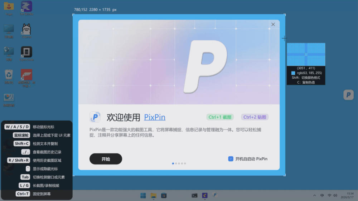Open the Wi-Fi network tray icon
This screenshot has width=358, height=201.
329,196
